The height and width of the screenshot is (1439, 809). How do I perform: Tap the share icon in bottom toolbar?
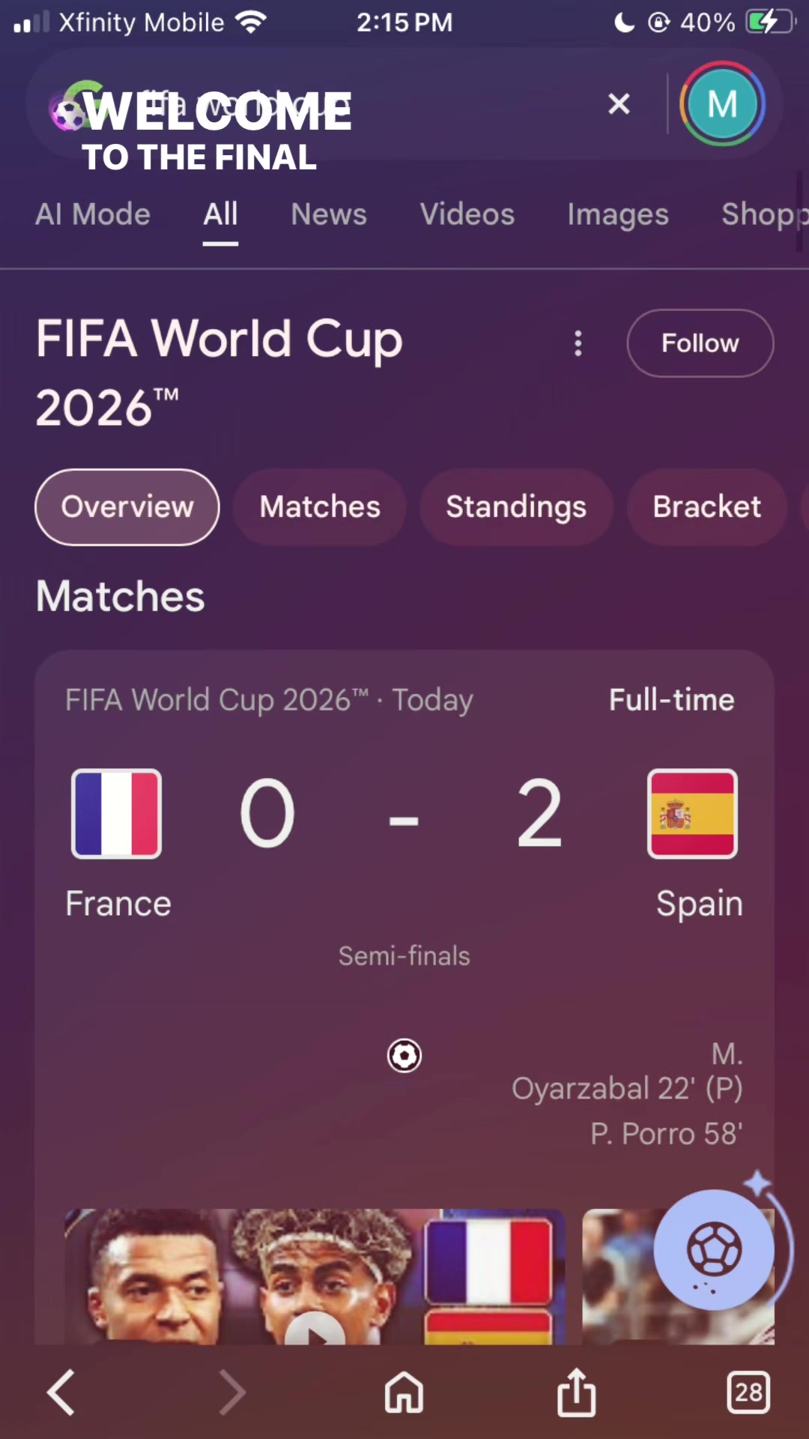coord(577,1393)
